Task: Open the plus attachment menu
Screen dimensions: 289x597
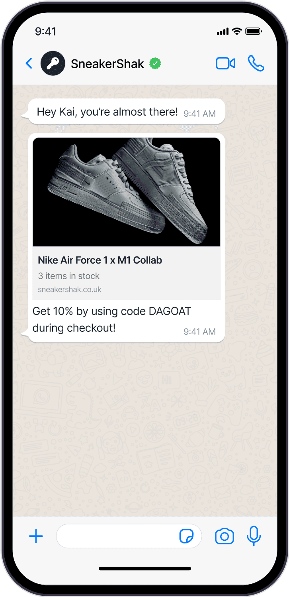Action: click(x=36, y=536)
